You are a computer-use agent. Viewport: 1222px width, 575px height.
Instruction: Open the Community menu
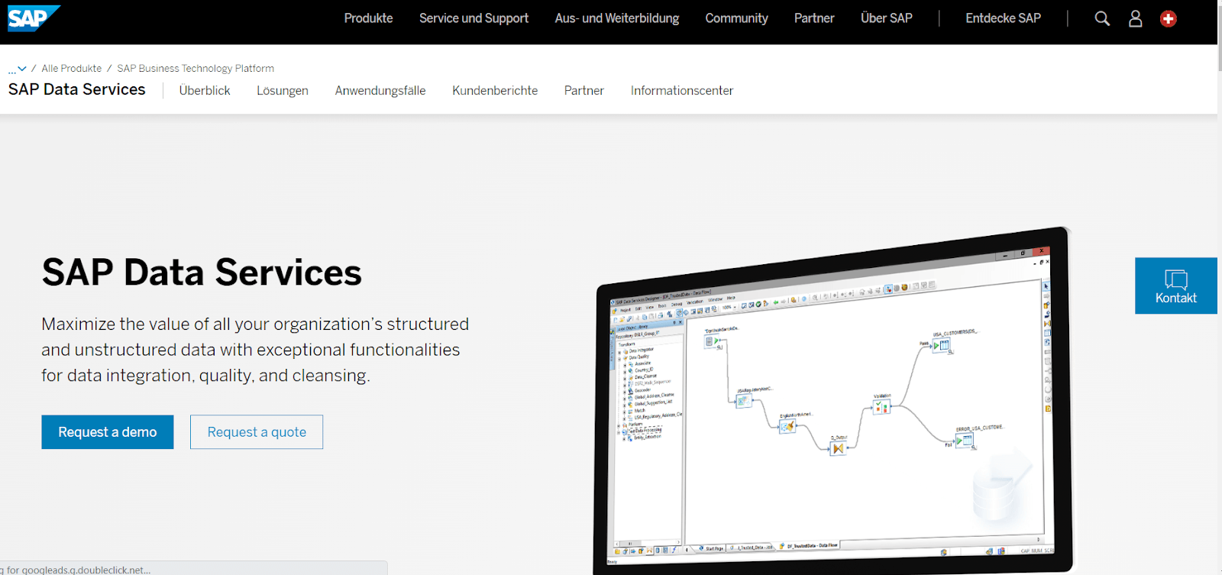tap(736, 18)
